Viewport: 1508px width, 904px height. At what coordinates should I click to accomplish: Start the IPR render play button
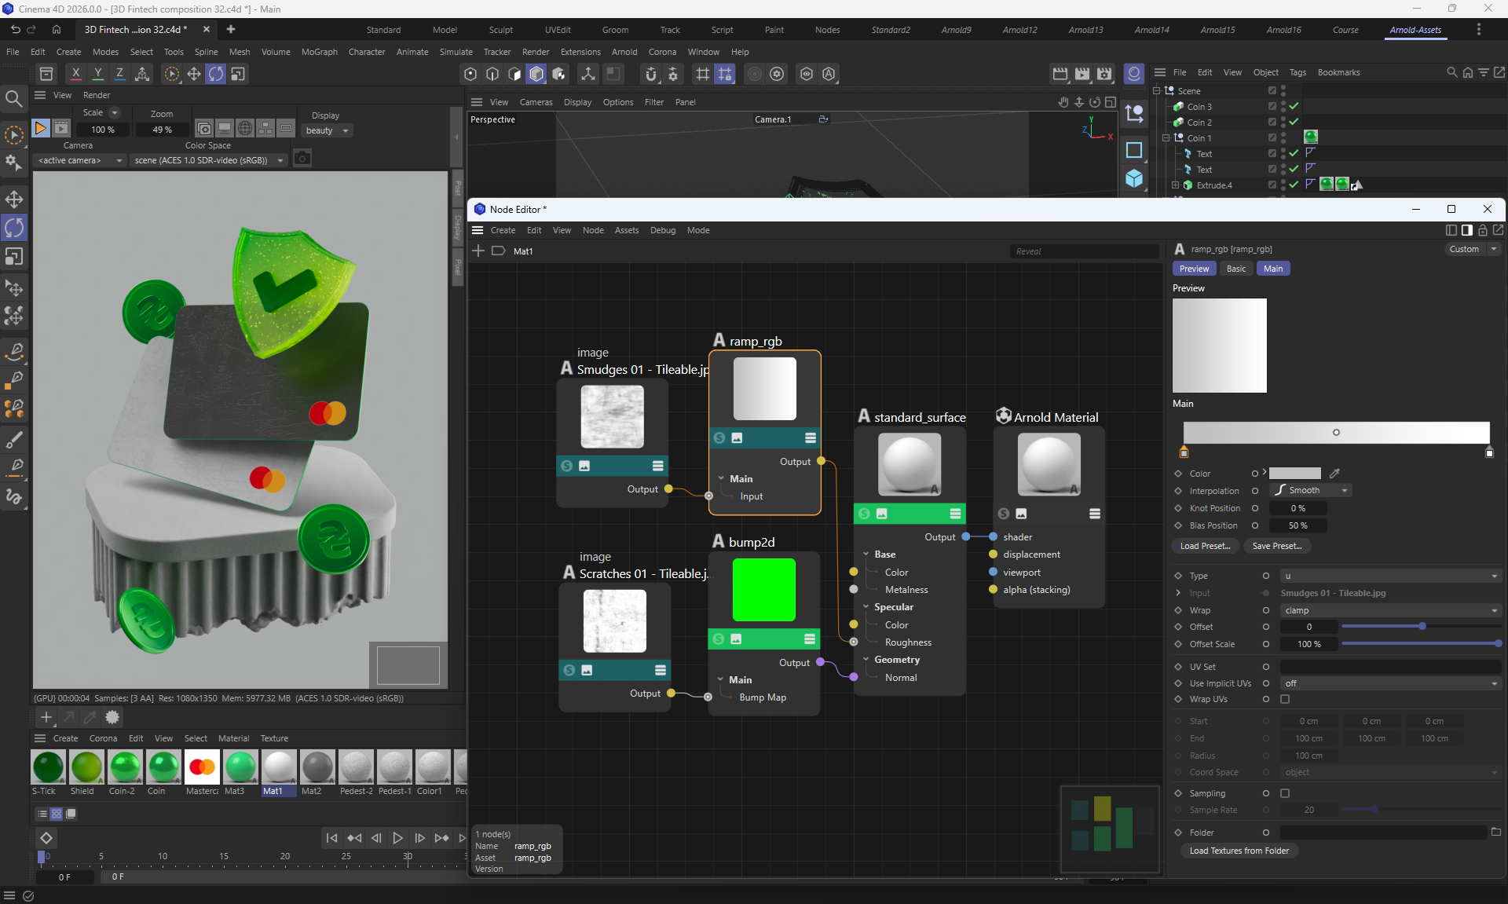(41, 128)
